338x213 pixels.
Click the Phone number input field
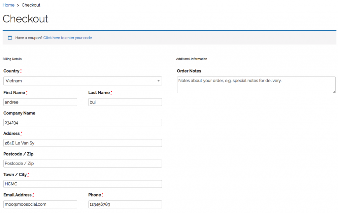(x=125, y=204)
